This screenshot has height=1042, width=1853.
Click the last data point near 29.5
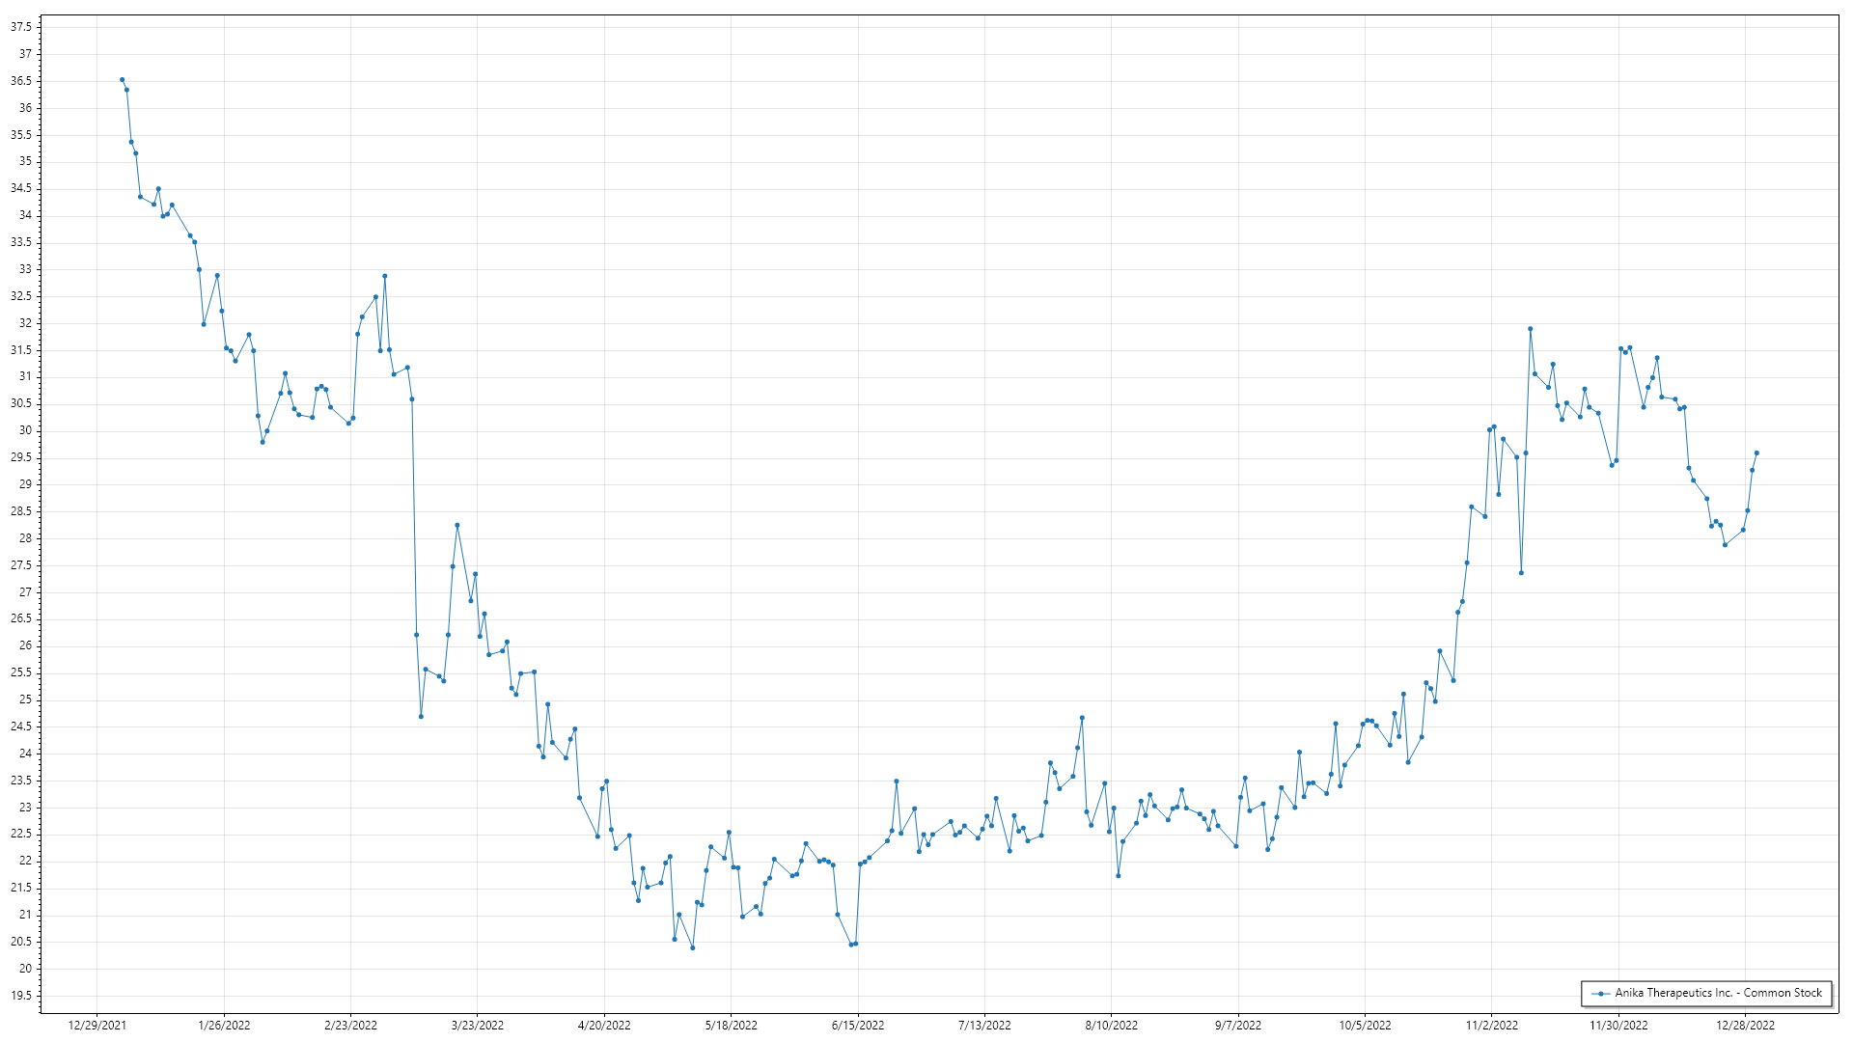(x=1756, y=452)
